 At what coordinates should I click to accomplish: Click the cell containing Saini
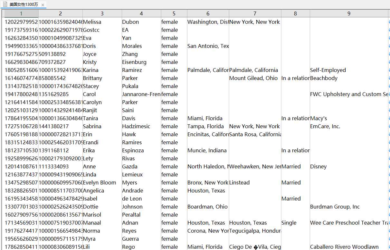tap(141, 110)
